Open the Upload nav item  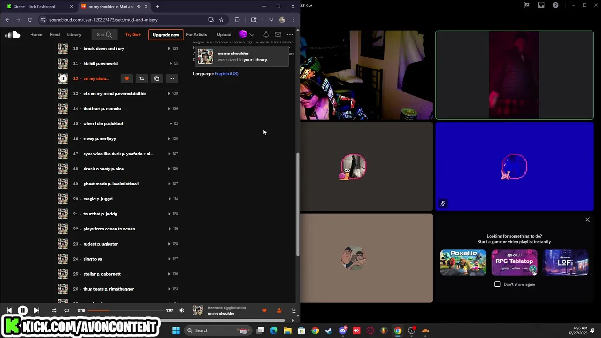coord(224,34)
